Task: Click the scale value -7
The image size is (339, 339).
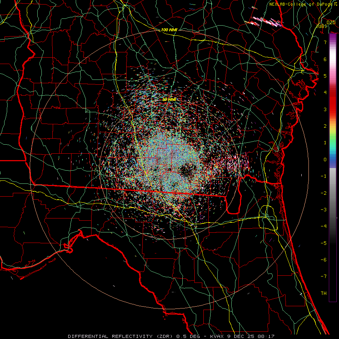Action: tap(324, 276)
